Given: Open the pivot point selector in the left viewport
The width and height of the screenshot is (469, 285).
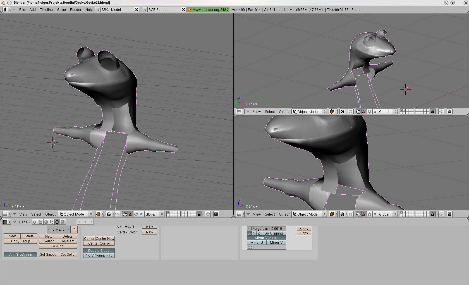Looking at the screenshot, I should (x=110, y=214).
